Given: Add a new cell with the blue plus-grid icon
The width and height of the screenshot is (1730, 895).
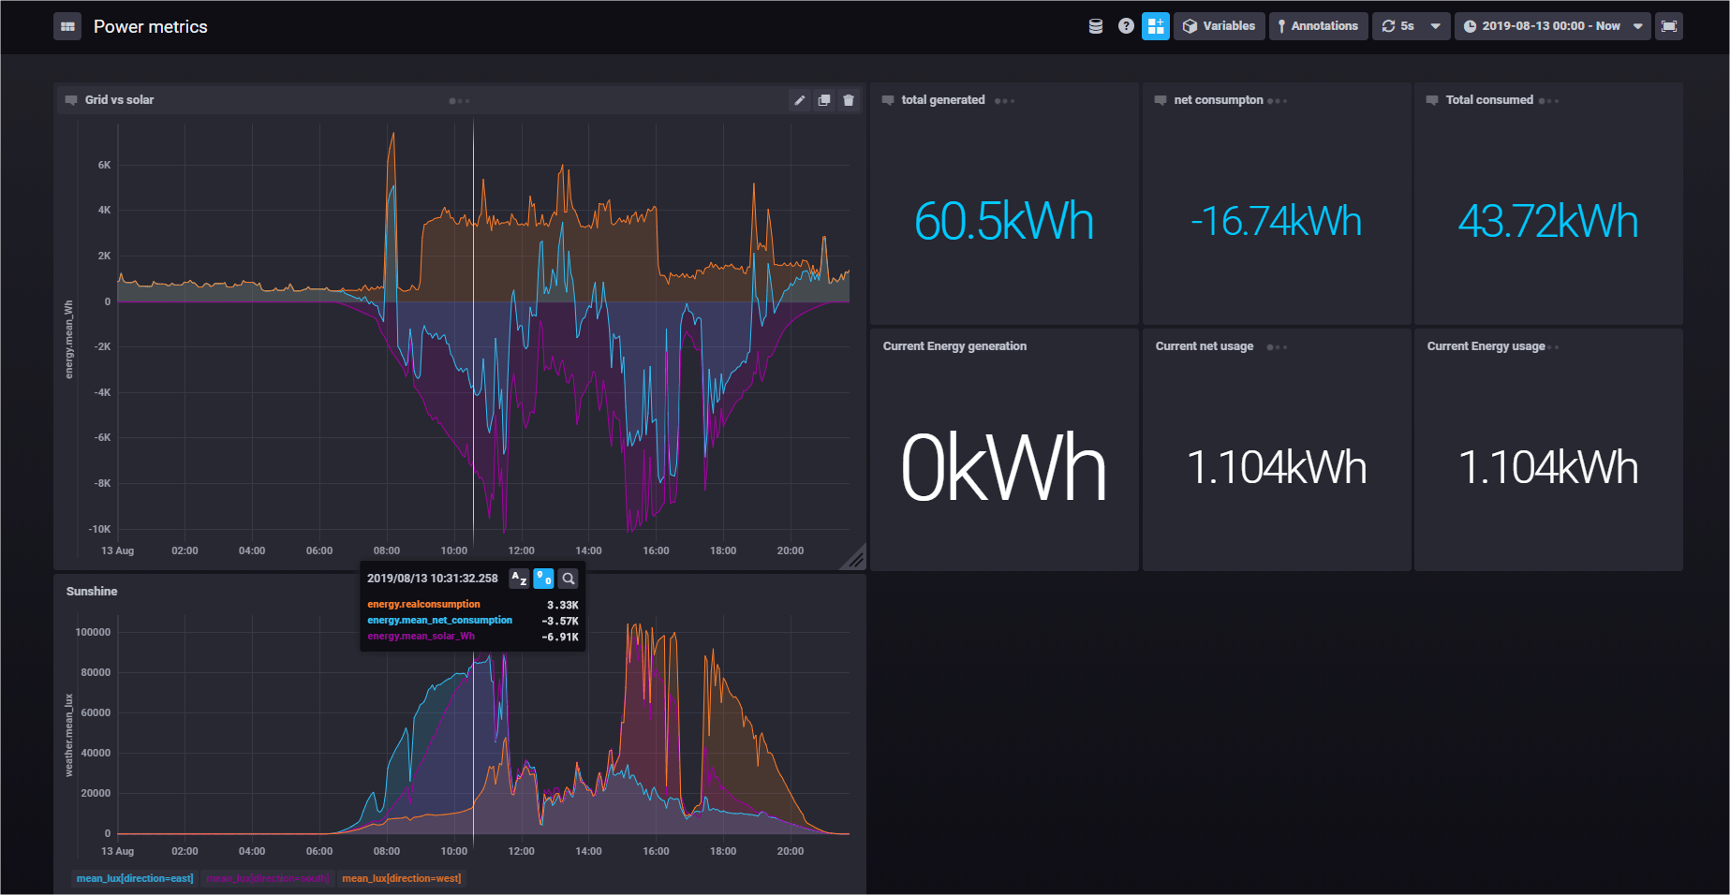Looking at the screenshot, I should (1156, 26).
